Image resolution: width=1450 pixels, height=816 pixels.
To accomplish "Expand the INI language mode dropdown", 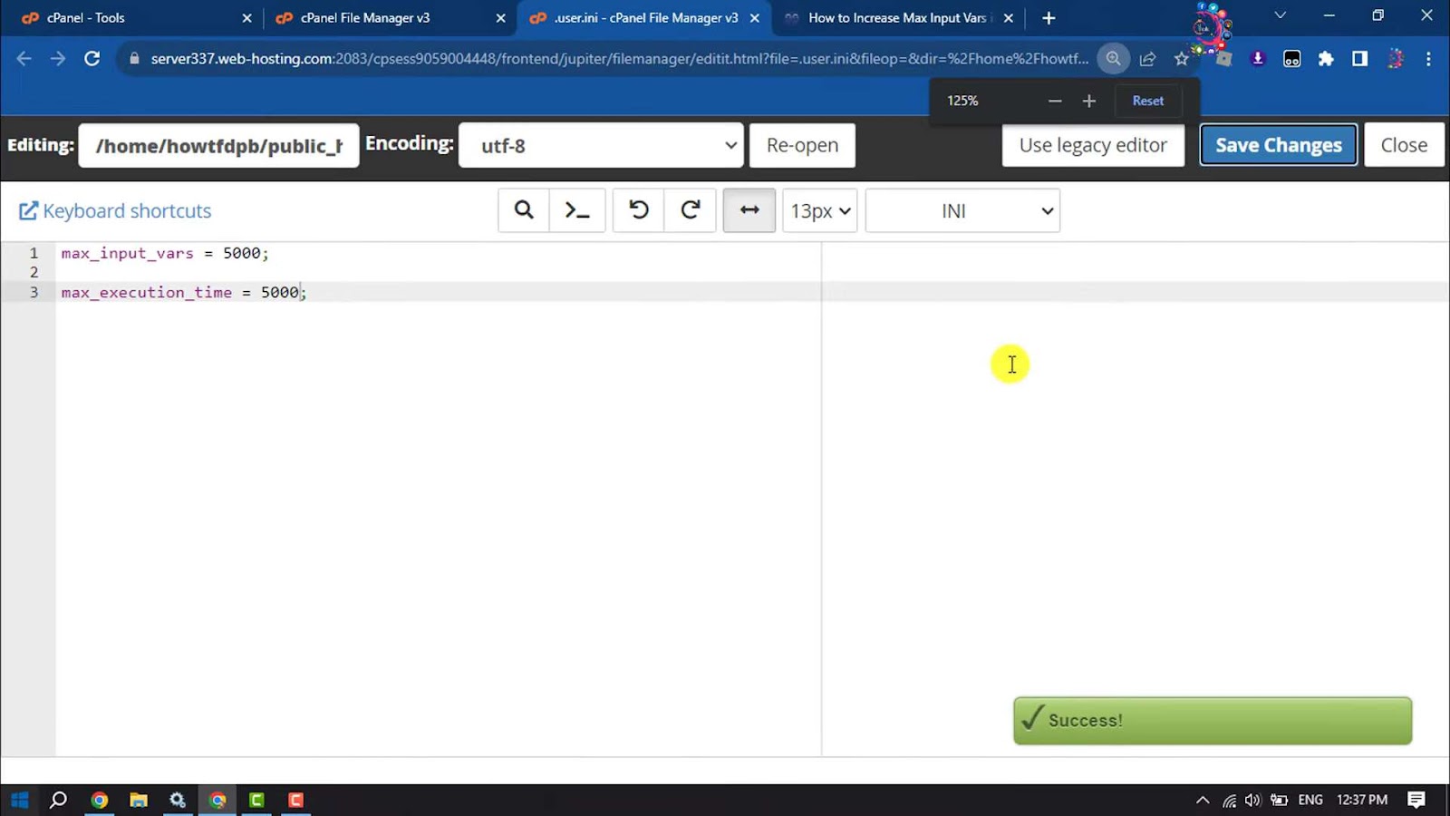I will point(962,210).
